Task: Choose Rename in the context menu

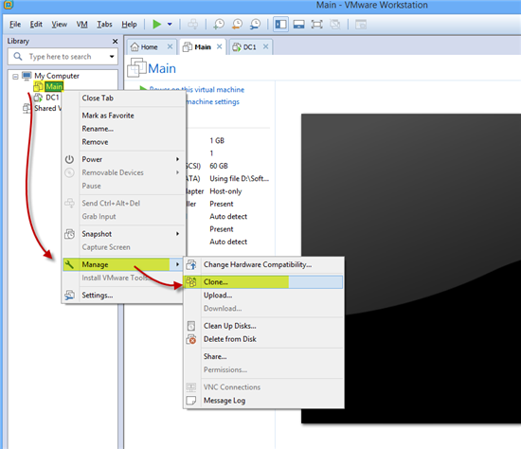Action: coord(123,129)
